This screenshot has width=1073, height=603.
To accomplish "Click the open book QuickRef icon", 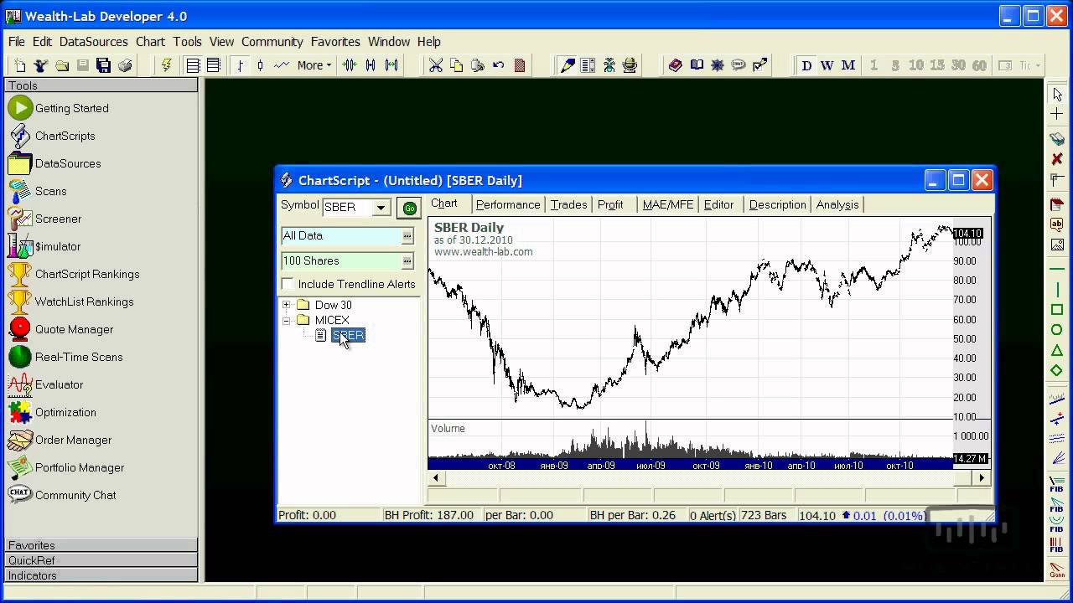I will click(x=697, y=65).
